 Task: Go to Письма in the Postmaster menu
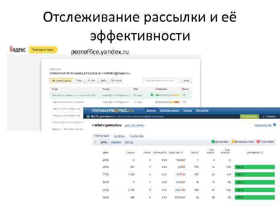187,110
